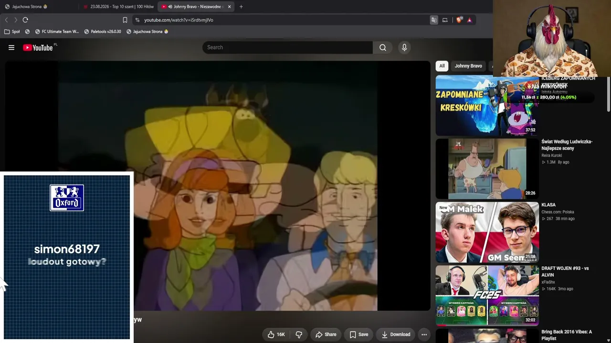Select the Johnny Bravo YouTube tab
This screenshot has width=611, height=343.
[x=196, y=7]
